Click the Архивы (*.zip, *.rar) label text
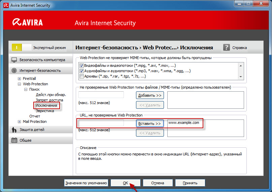The width and height of the screenshot is (272, 192). coord(115,76)
